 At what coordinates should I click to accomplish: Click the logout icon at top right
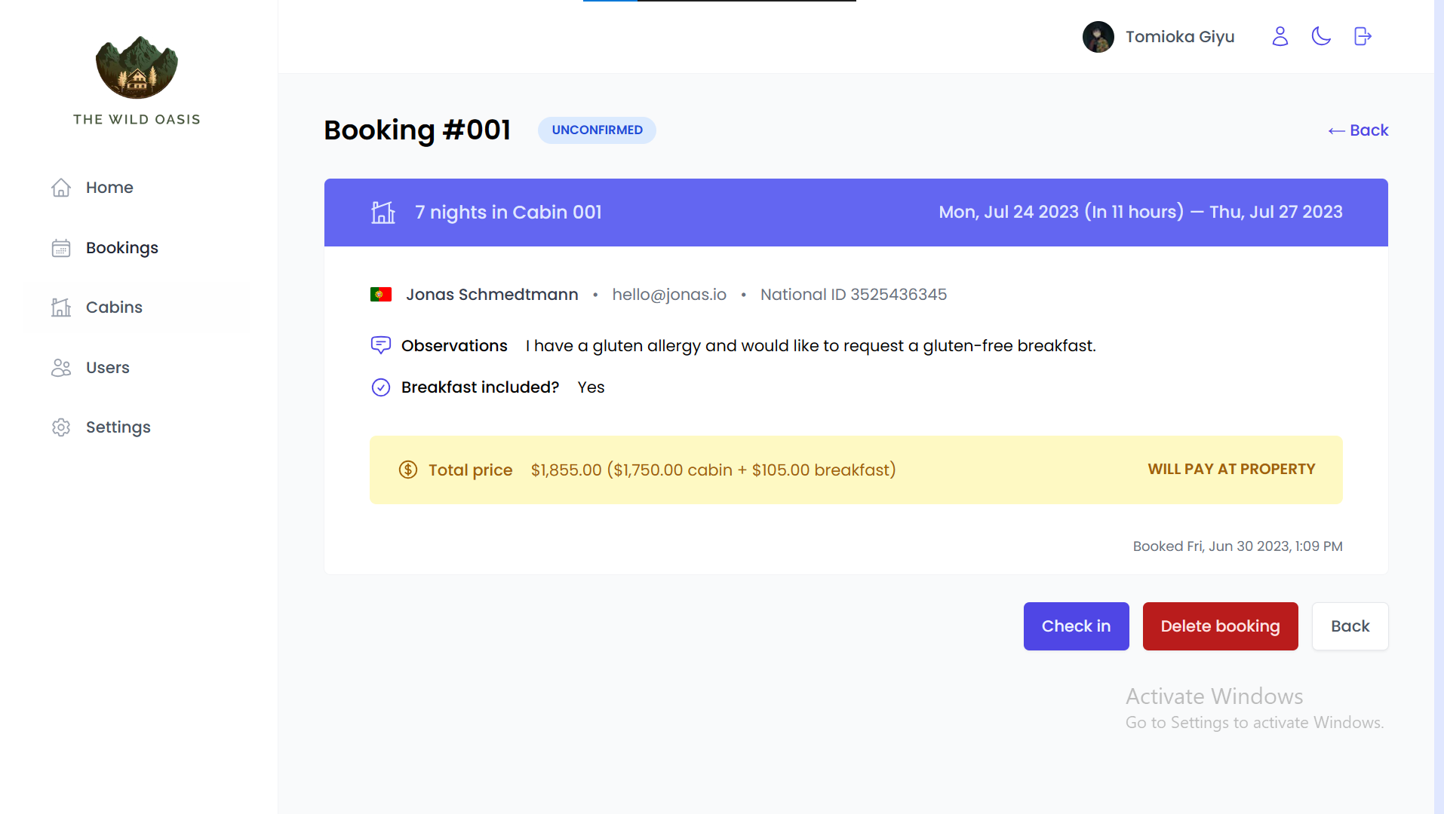[x=1363, y=36]
